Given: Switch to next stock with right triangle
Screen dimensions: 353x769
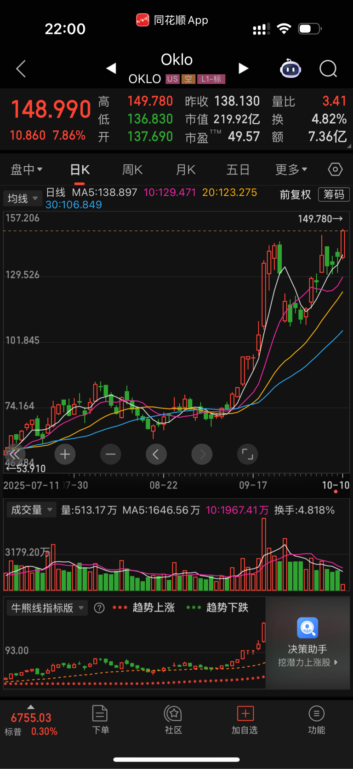Looking at the screenshot, I should click(244, 68).
